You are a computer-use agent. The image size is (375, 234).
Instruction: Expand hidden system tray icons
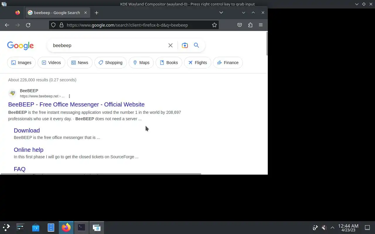point(333,228)
